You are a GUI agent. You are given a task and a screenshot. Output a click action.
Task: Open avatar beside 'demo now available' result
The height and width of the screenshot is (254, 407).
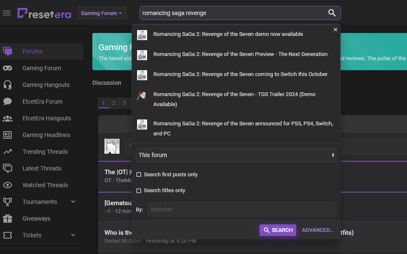[142, 35]
